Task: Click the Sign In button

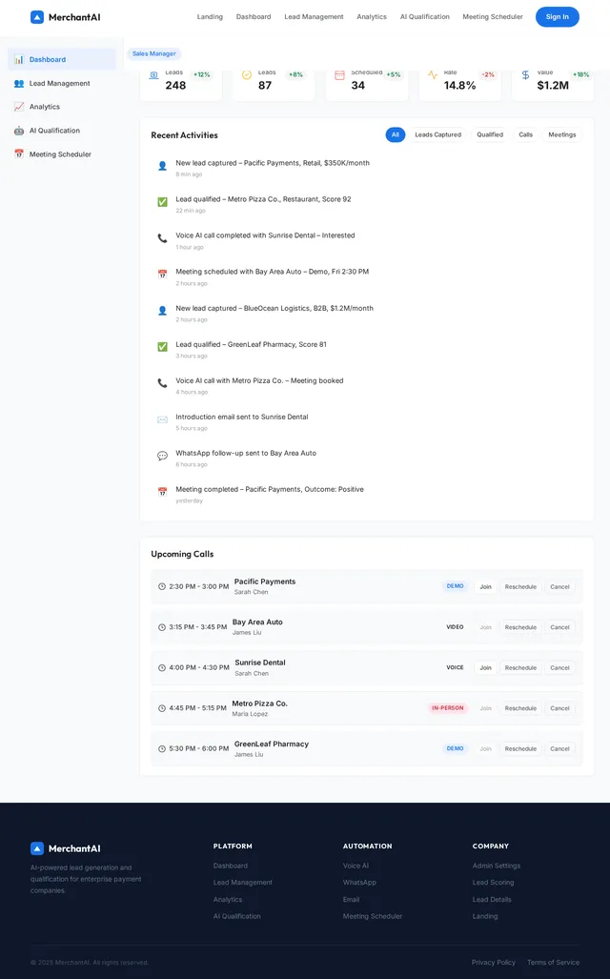Action: [x=557, y=17]
